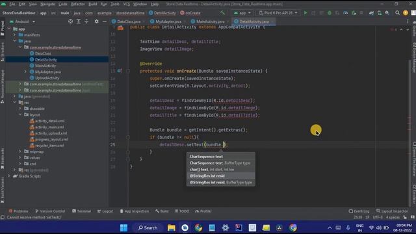Open File Explorer from taskbar
Viewport: 416px width, 234px height.
pos(171,227)
